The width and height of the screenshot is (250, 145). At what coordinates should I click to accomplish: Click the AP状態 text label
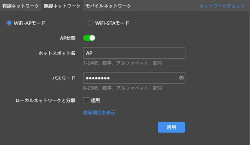[67, 38]
